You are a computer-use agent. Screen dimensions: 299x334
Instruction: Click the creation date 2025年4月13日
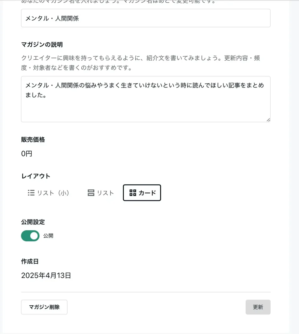[x=46, y=275]
